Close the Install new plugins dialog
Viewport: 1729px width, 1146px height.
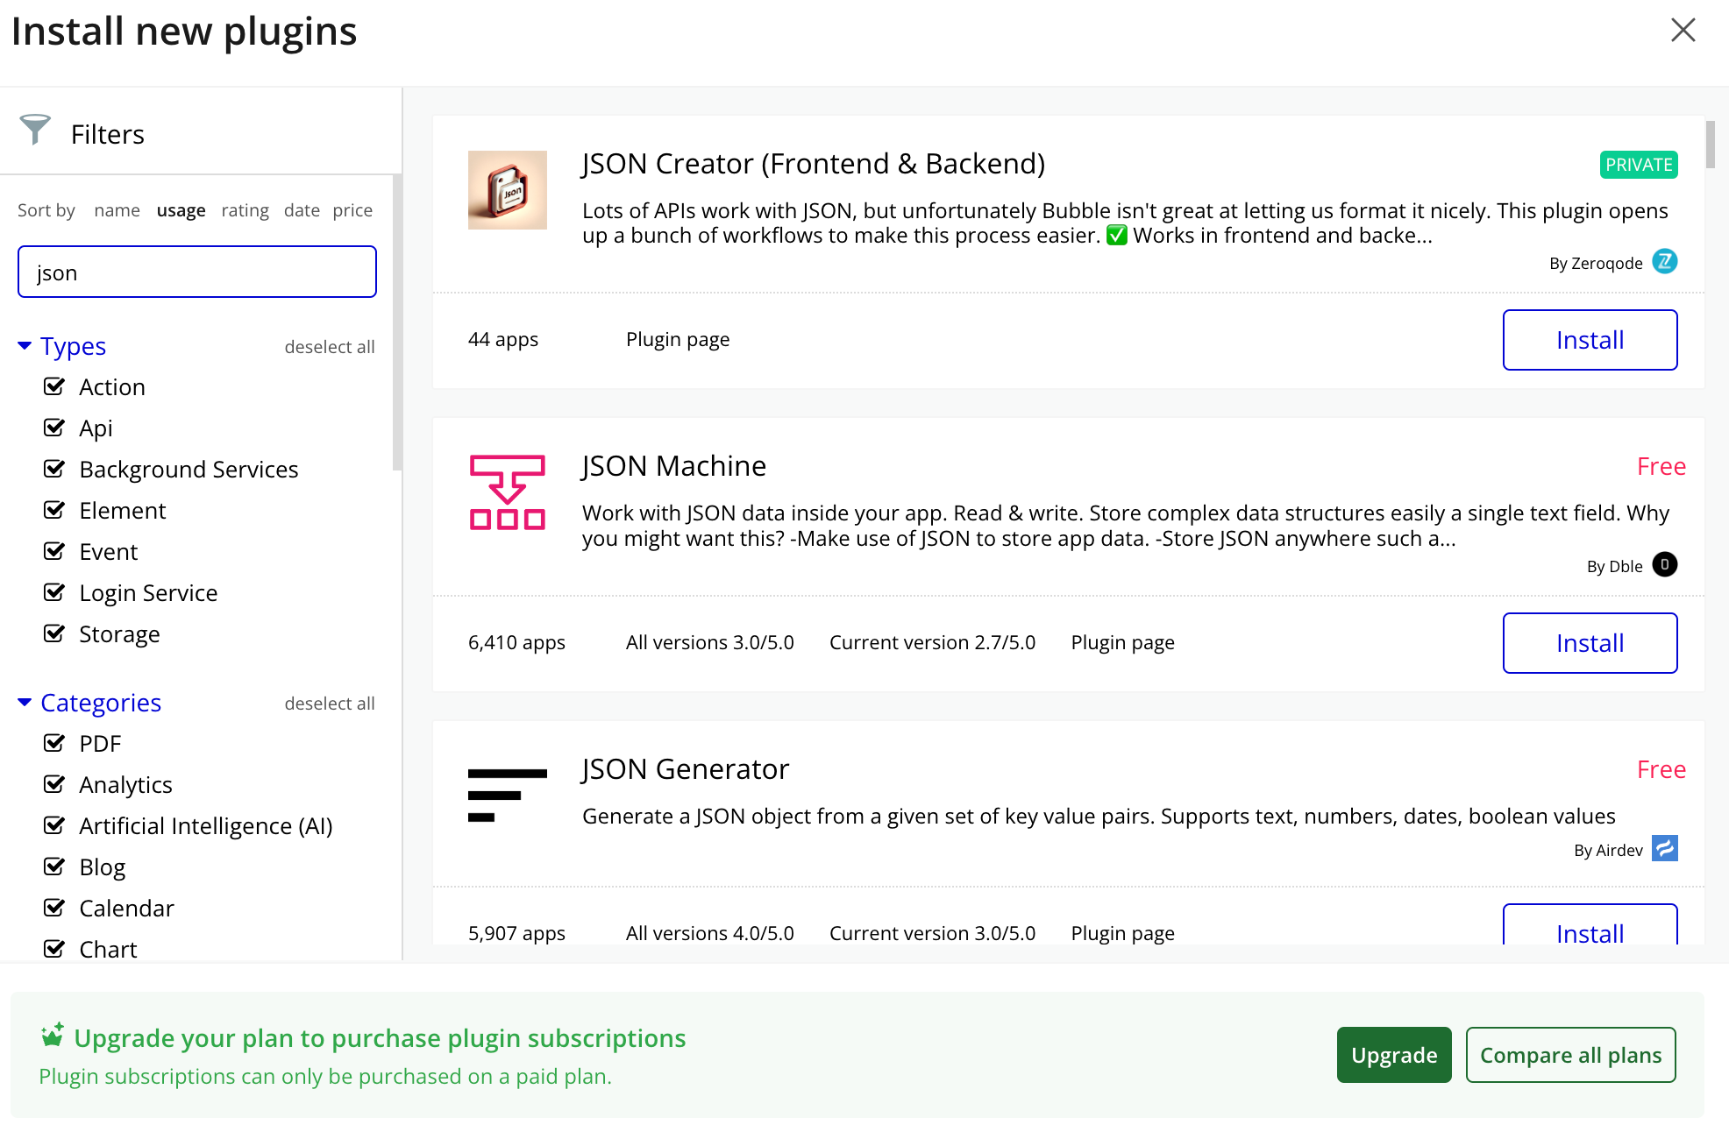1683,31
